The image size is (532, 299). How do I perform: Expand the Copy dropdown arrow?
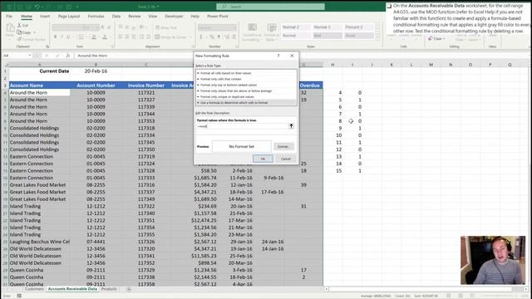tap(35, 32)
